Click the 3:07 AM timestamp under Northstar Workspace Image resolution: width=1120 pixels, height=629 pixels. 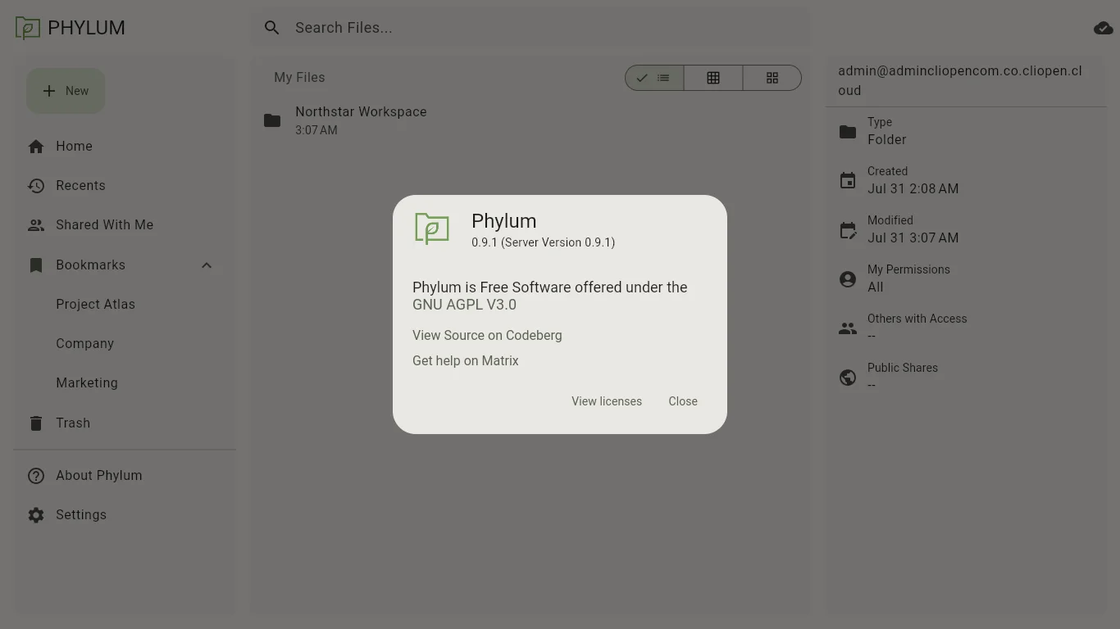(316, 130)
